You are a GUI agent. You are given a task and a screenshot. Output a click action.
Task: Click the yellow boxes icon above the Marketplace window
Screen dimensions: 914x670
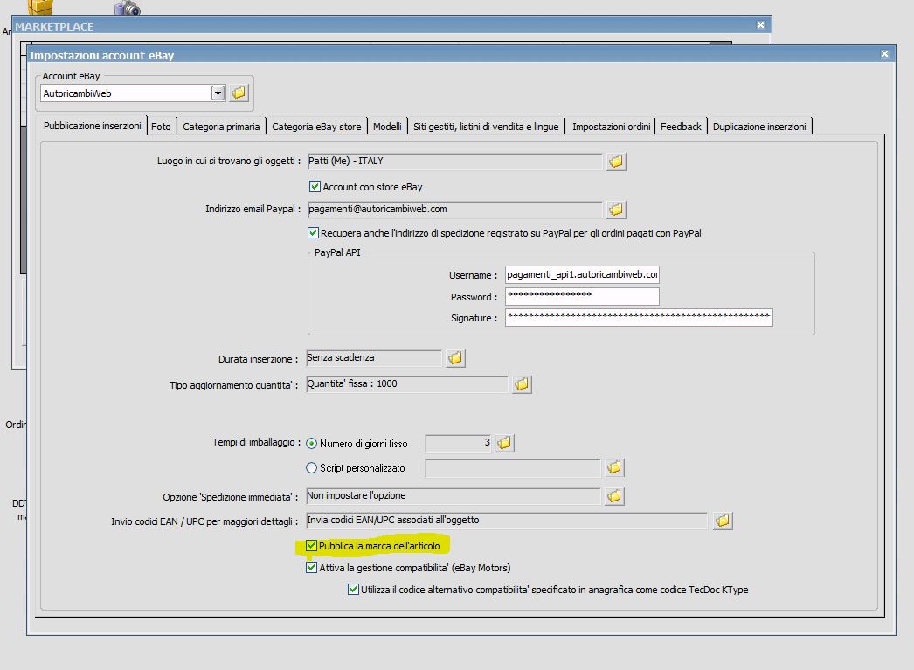point(40,7)
